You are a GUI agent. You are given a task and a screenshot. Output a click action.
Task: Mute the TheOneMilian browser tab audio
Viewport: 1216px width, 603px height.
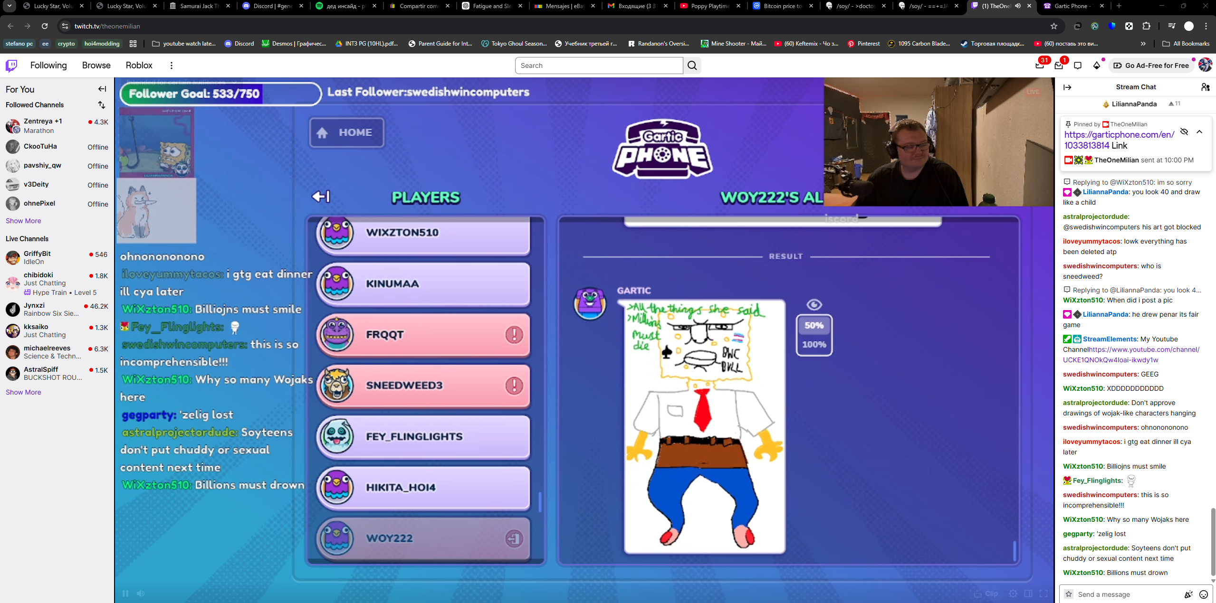1018,6
